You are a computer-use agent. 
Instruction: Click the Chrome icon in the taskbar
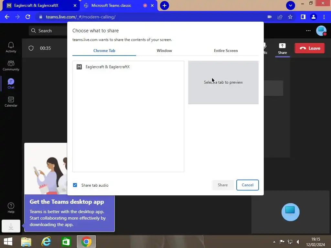(86, 242)
